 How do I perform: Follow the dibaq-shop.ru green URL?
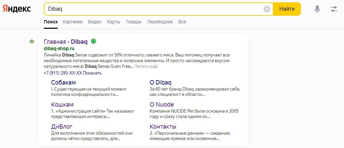click(59, 48)
